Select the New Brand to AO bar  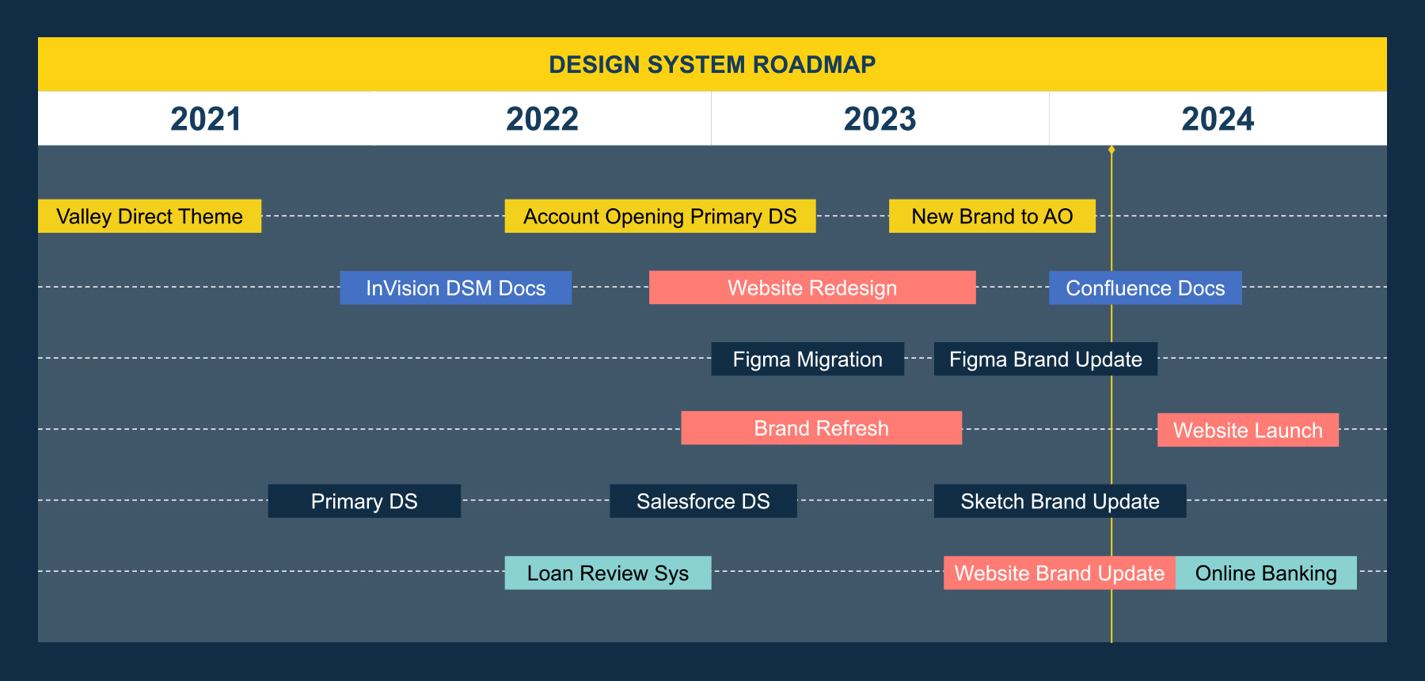[992, 216]
